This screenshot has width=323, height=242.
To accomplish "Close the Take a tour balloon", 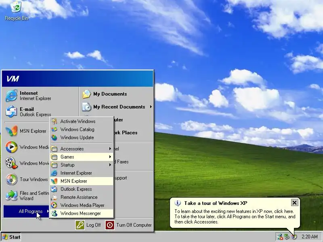I will coord(295,203).
